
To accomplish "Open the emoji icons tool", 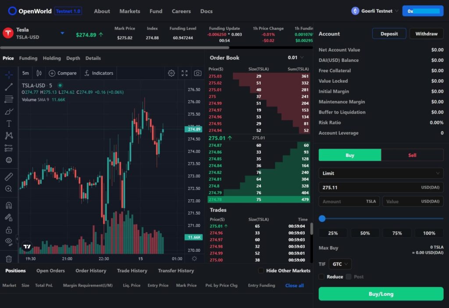I will [9, 160].
